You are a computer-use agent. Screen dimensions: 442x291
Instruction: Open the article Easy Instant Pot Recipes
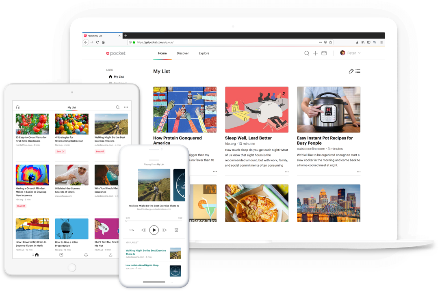pyautogui.click(x=325, y=140)
